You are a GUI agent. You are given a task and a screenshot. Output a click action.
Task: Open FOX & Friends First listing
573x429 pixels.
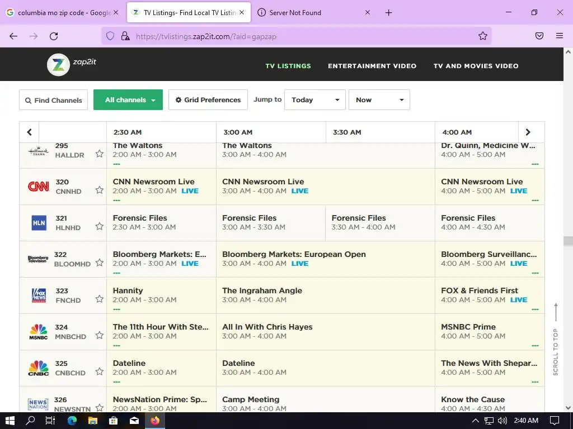490,295
